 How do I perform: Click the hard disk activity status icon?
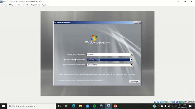155,102
